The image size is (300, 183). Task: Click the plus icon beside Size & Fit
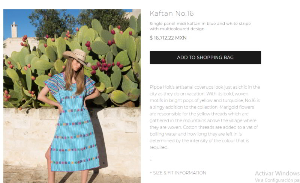(151, 173)
